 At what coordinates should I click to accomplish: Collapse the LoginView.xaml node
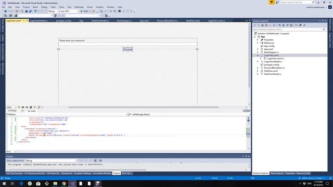258,56
